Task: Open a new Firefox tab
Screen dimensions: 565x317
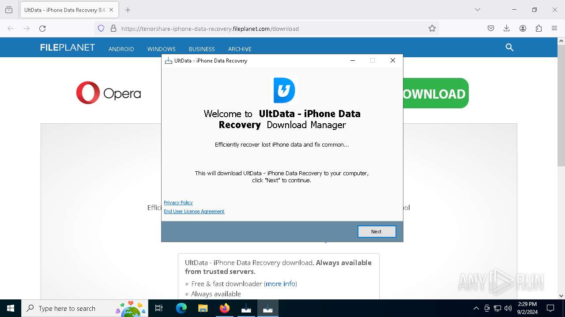Action: click(128, 10)
